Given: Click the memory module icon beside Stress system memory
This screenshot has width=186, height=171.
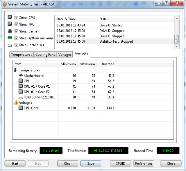Looking at the screenshot, I should coord(10,38).
